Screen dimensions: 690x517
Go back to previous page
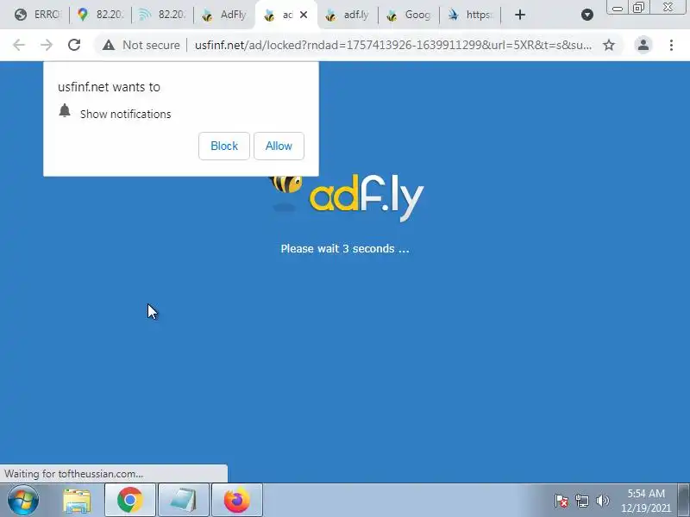pos(19,45)
